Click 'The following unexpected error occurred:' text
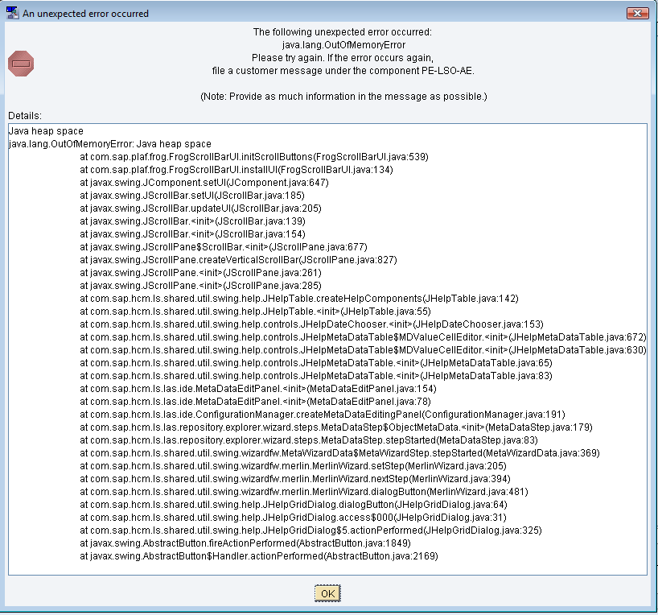The image size is (658, 615). (343, 32)
